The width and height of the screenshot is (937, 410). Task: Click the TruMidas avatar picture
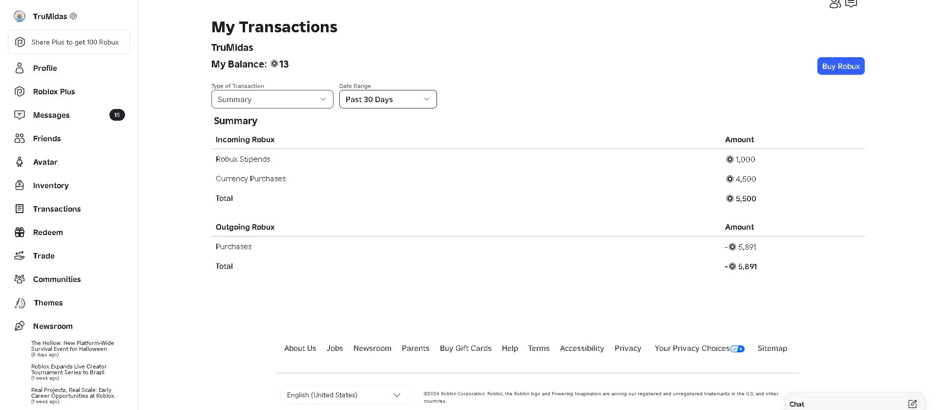pos(20,16)
